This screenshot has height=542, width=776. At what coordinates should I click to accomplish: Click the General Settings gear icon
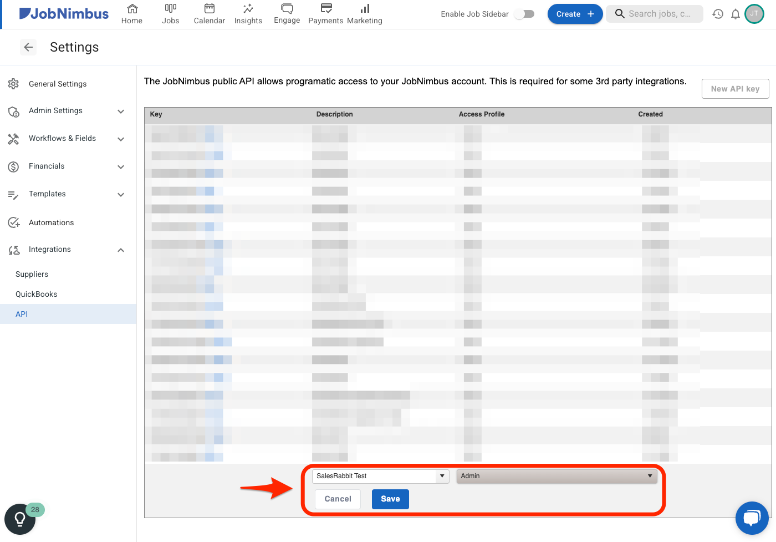pos(14,84)
